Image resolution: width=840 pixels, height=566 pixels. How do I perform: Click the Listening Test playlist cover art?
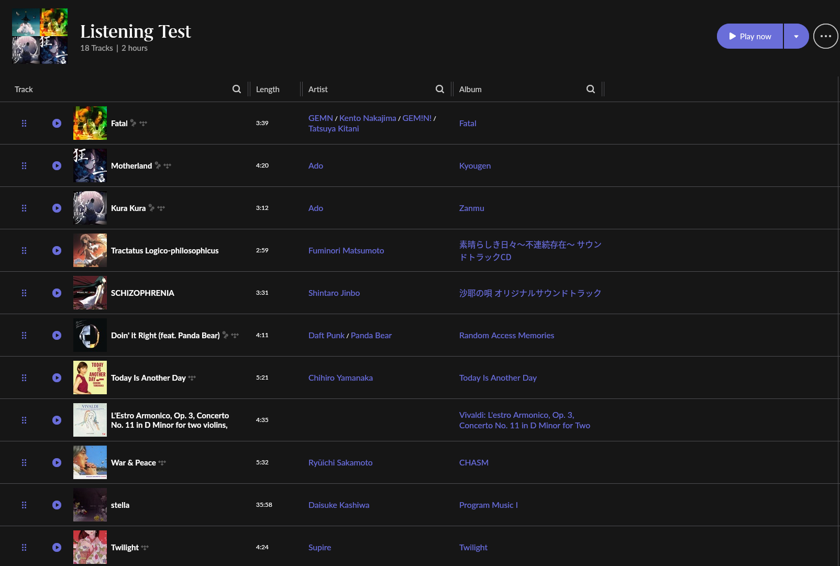point(40,36)
